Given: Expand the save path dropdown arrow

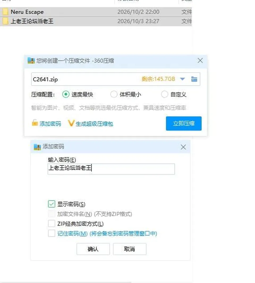Looking at the screenshot, I should (x=182, y=79).
